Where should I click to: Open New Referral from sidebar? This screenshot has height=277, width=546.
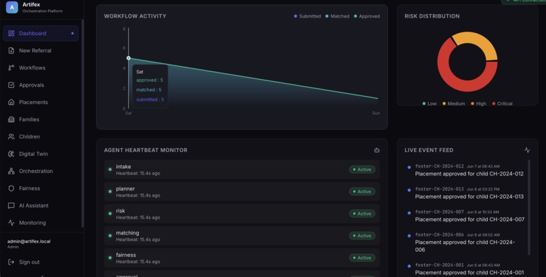(41, 51)
